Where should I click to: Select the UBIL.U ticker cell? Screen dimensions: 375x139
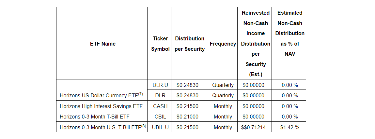pyautogui.click(x=160, y=127)
